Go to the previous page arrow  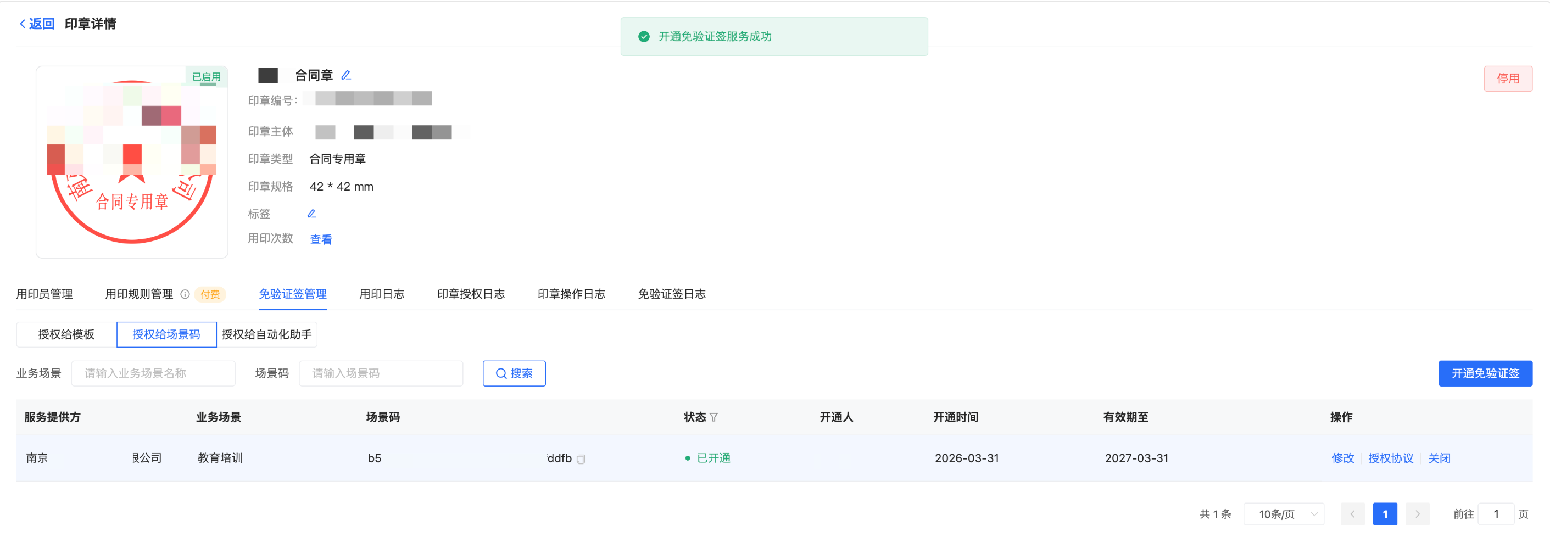1353,514
